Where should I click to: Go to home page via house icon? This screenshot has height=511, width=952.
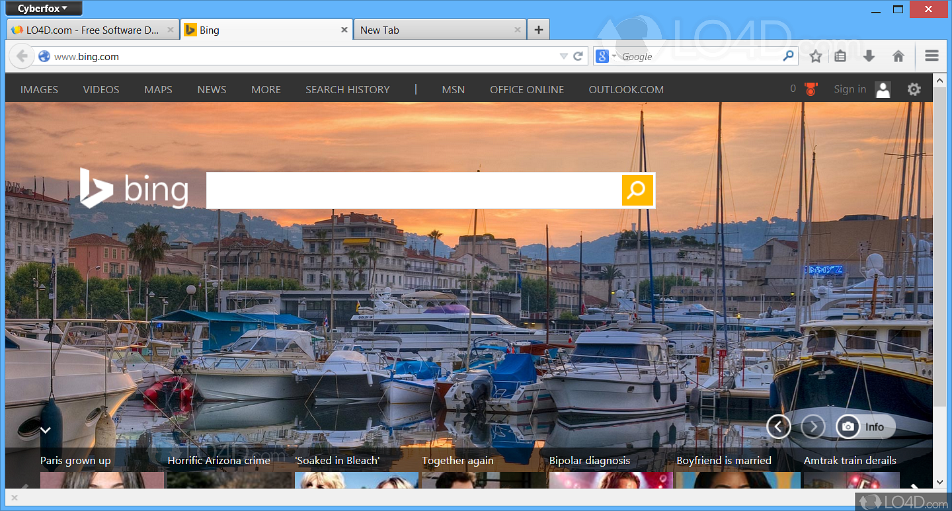coord(898,56)
